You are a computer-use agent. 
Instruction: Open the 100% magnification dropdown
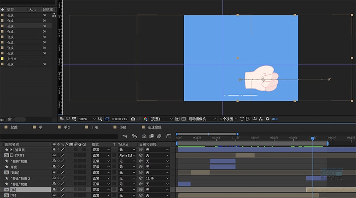point(87,119)
